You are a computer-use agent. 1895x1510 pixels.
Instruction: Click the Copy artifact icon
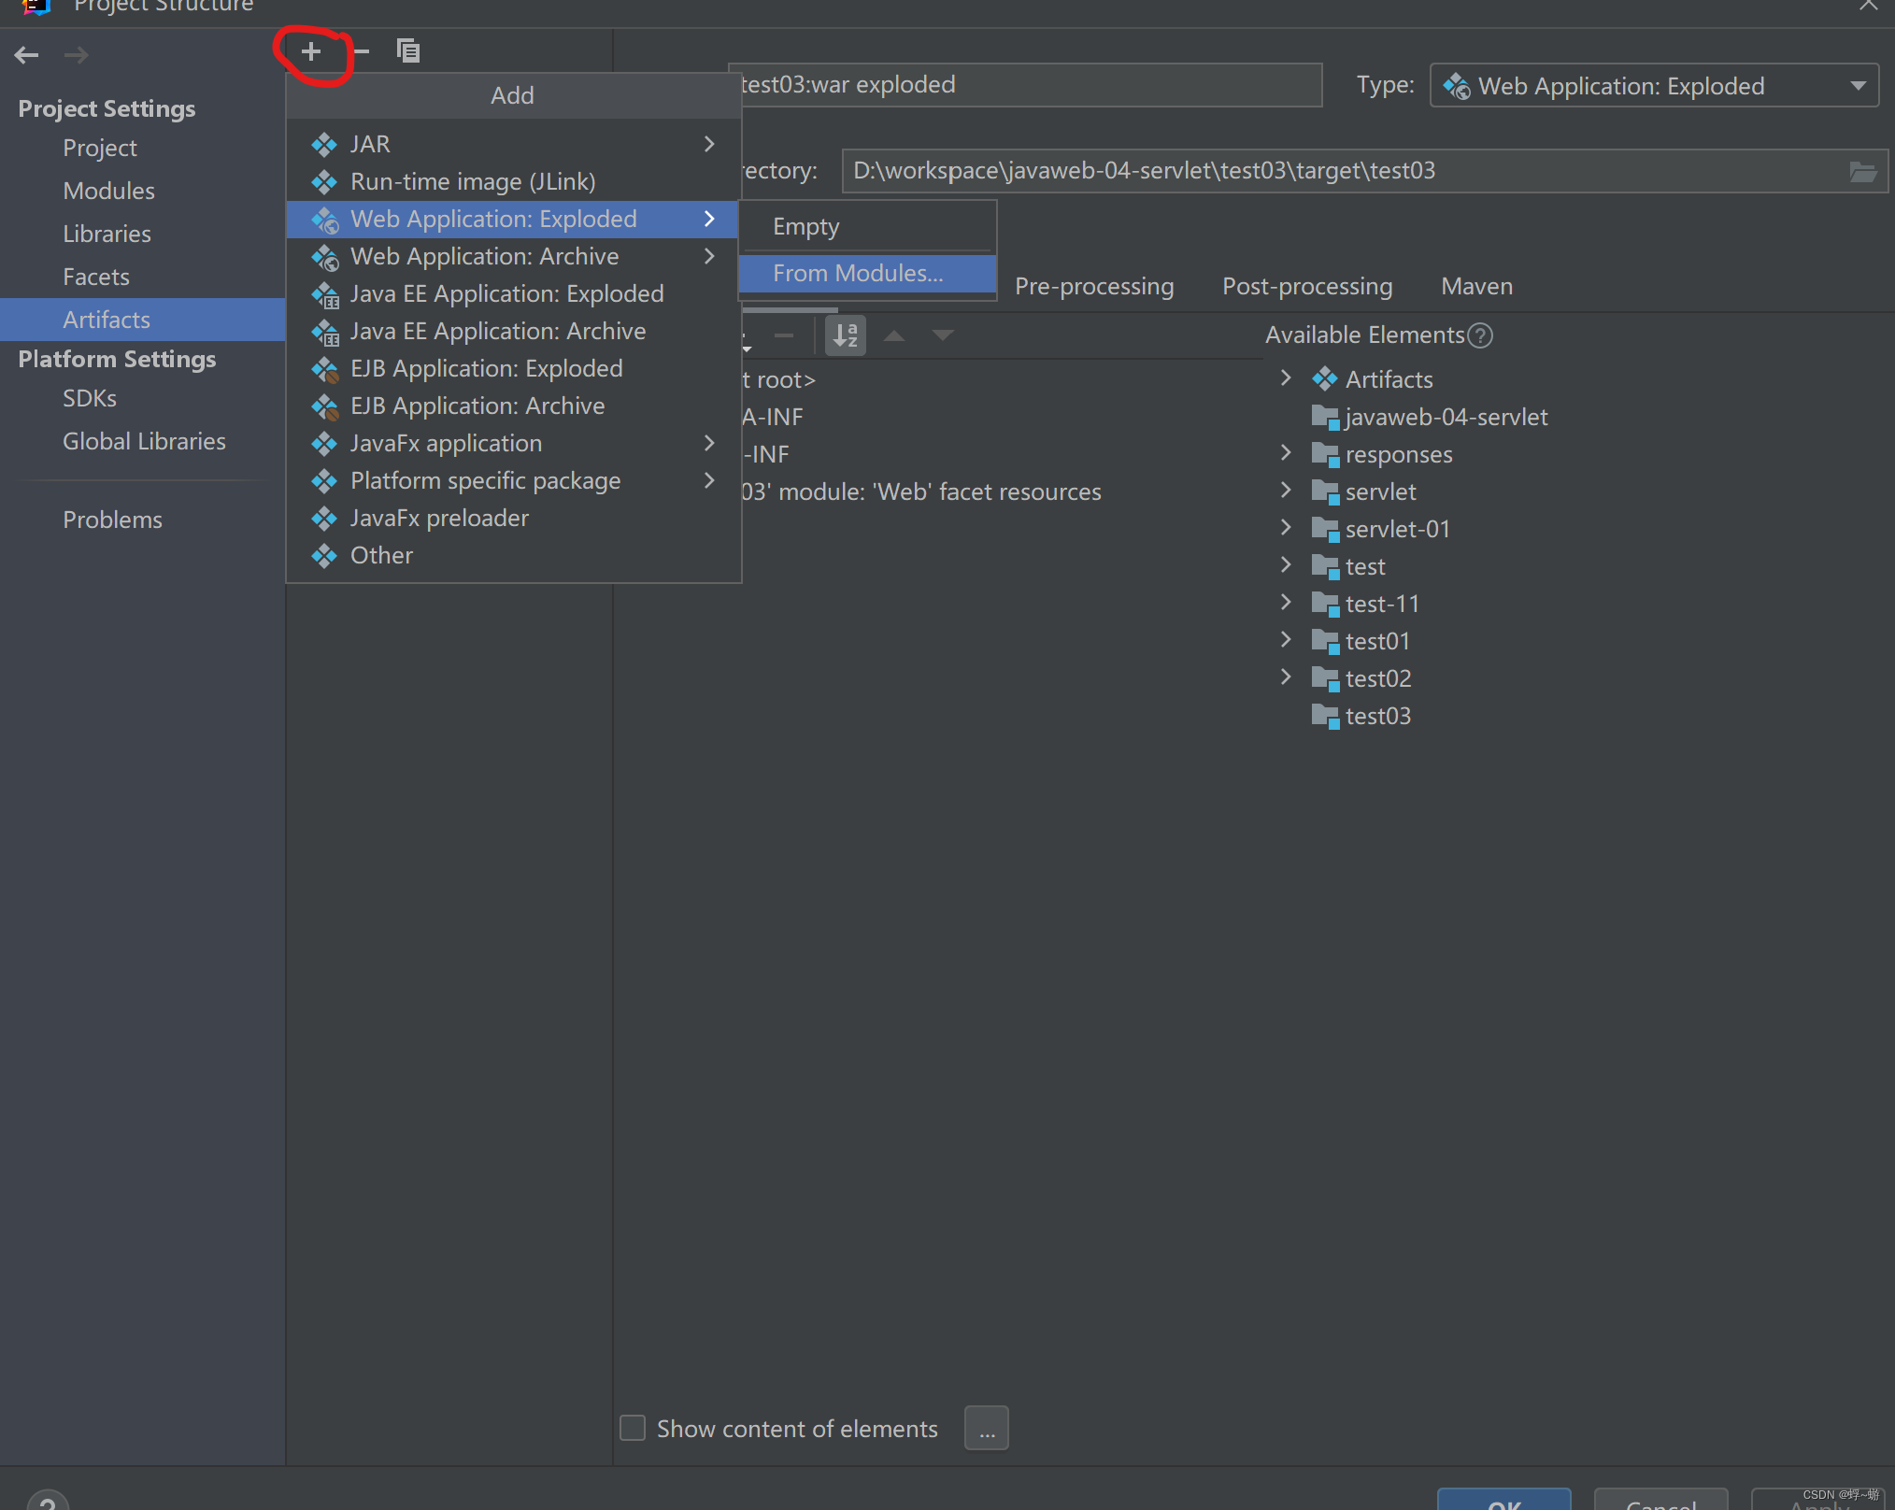[x=408, y=51]
